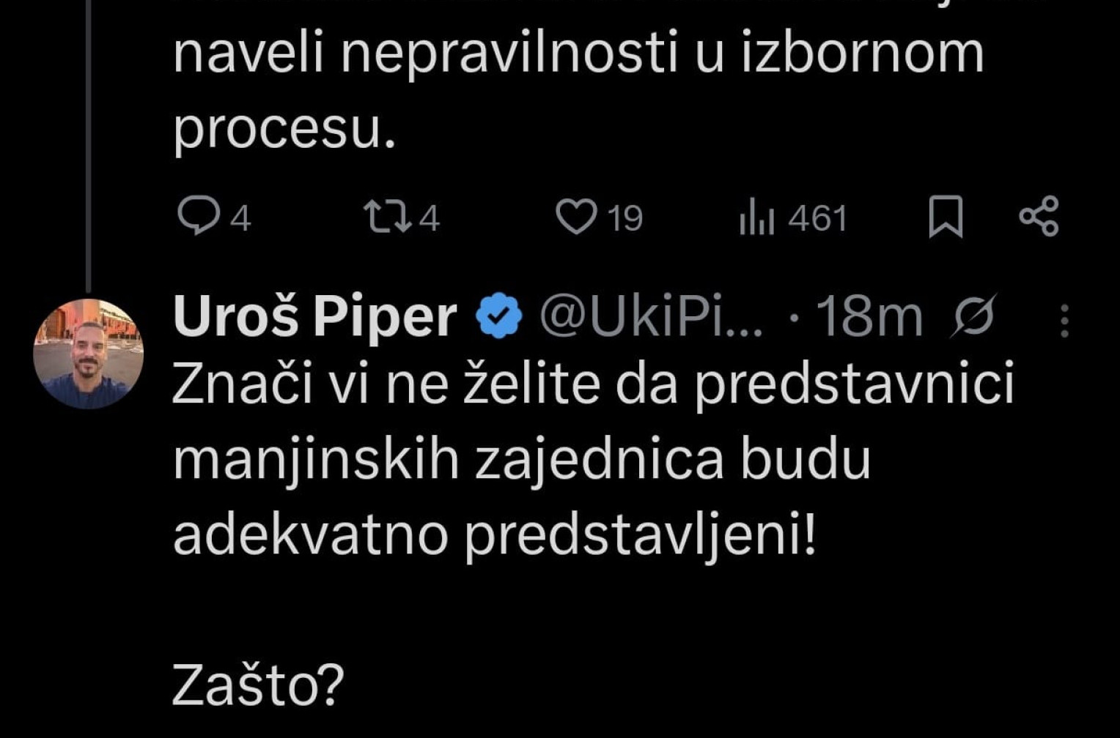This screenshot has height=738, width=1120.
Task: Like the tweet with the heart icon
Action: coord(576,217)
